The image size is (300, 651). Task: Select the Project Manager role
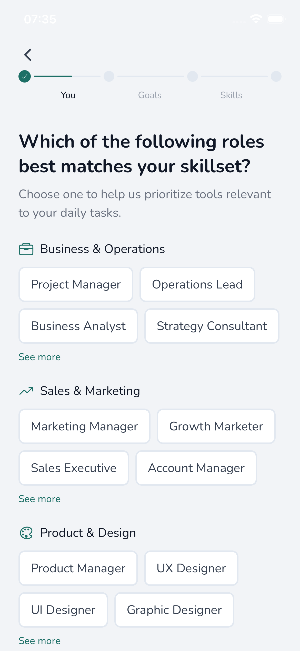point(76,284)
